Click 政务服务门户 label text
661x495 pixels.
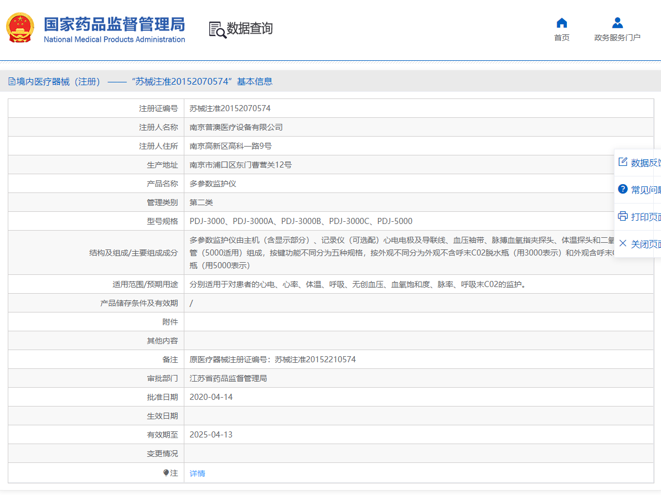click(617, 38)
